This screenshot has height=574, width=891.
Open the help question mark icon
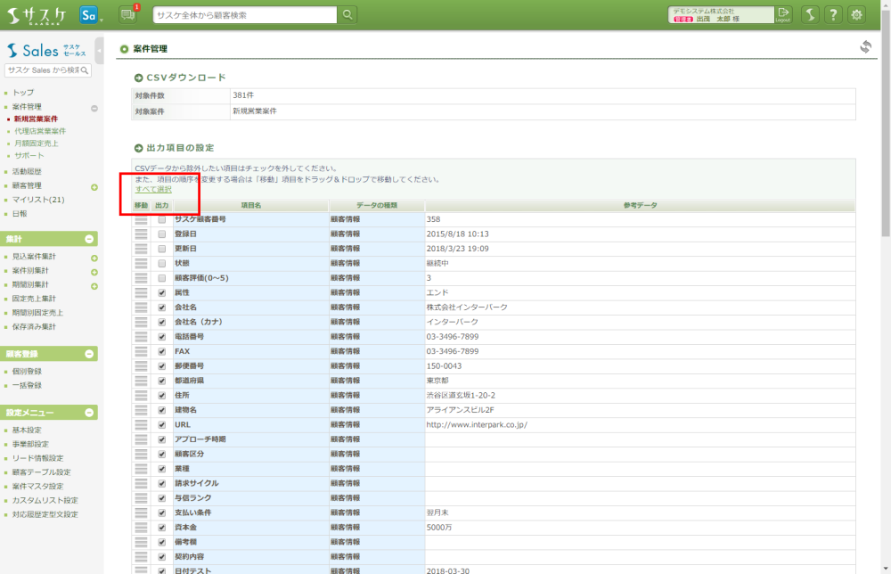point(833,15)
